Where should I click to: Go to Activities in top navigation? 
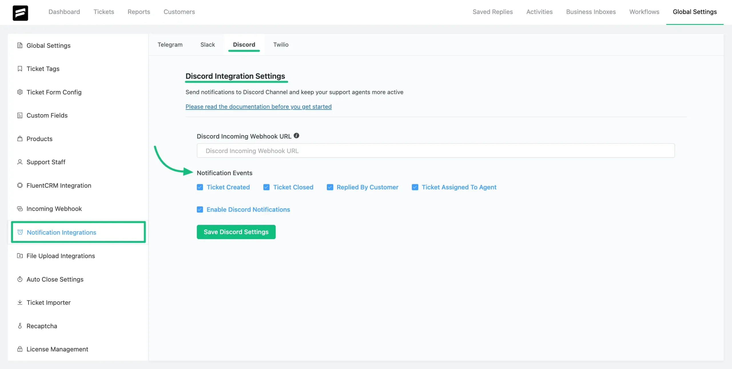(539, 12)
